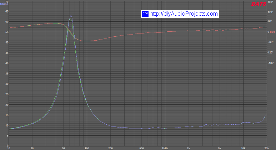Click the 10 ohms axis label
The height and width of the screenshot is (150, 276).
tap(6, 125)
